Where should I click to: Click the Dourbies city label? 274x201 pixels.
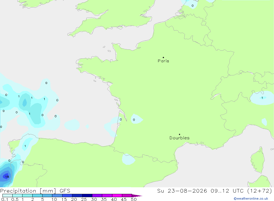[179, 138]
